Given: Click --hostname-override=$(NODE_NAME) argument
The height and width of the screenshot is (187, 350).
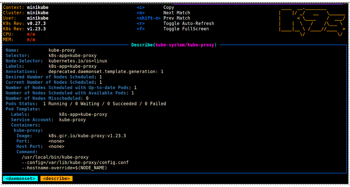Looking at the screenshot, I should pos(64,168).
